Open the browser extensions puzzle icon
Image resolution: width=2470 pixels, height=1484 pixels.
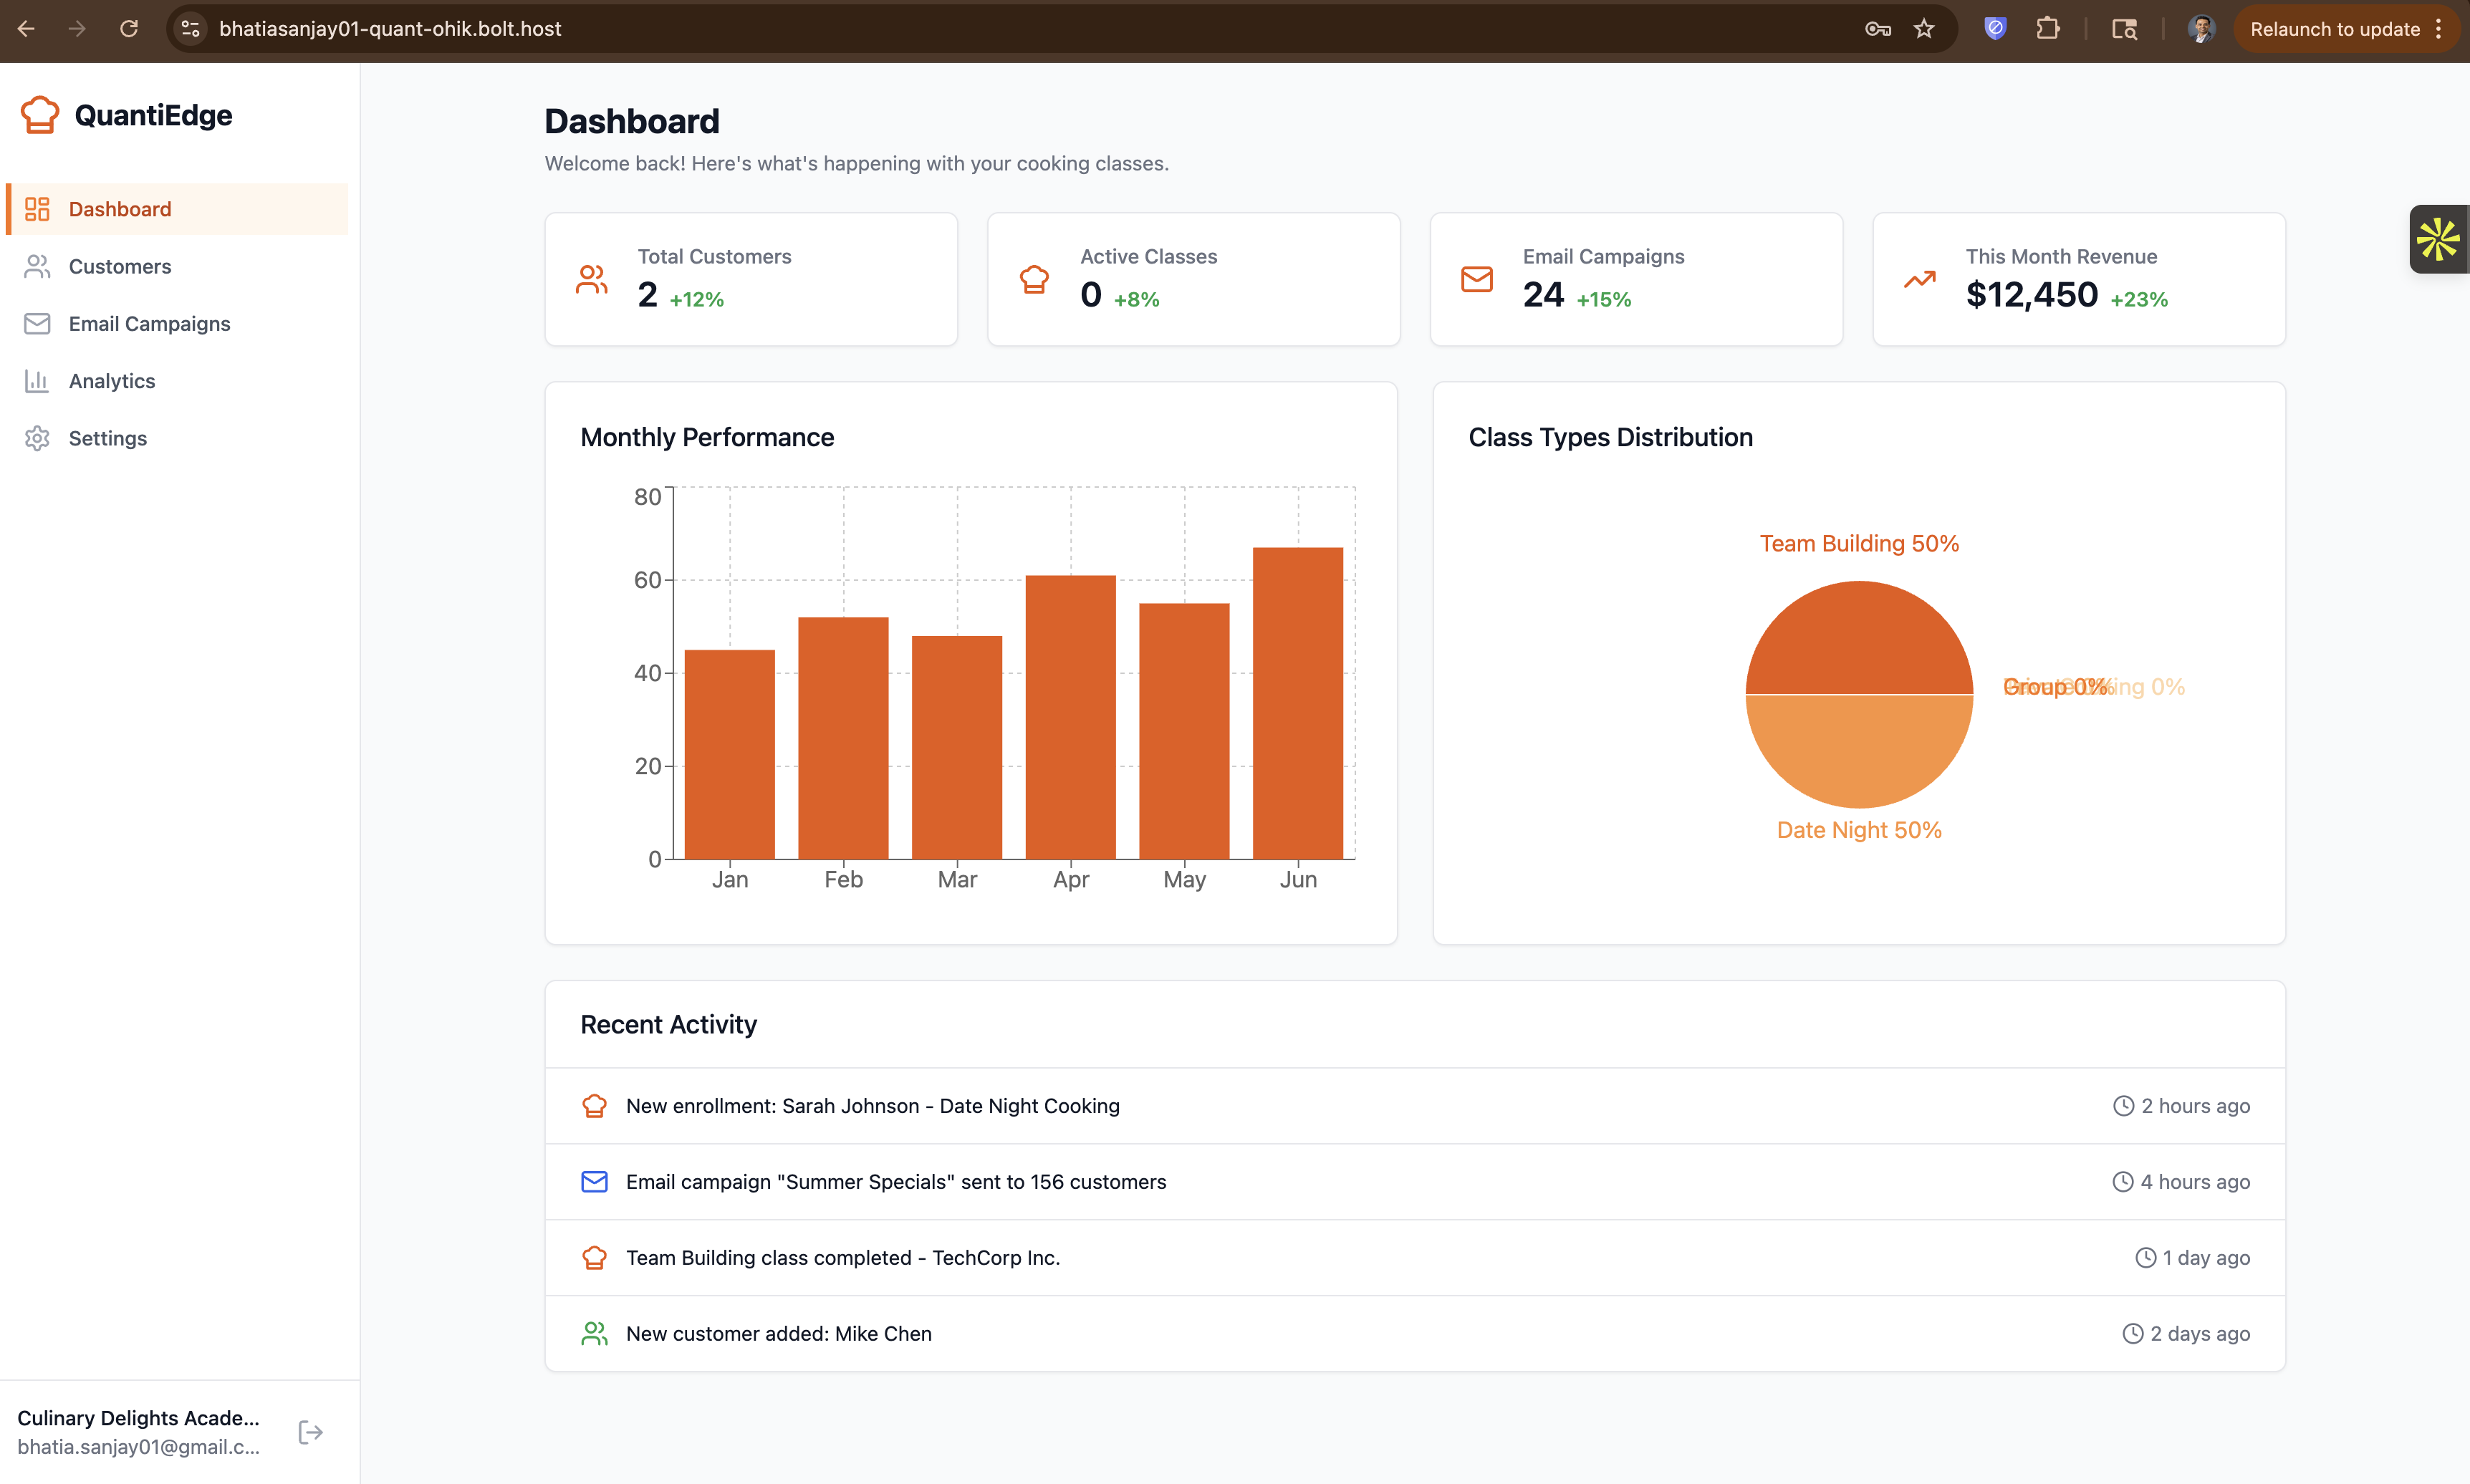click(2047, 29)
